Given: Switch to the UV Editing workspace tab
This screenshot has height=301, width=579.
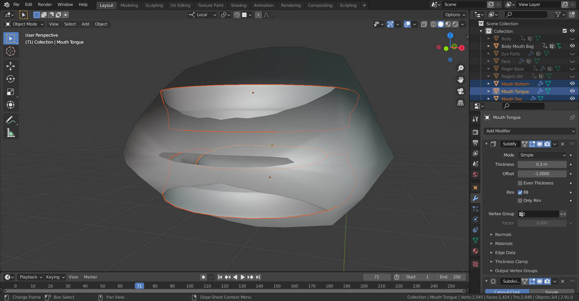Looking at the screenshot, I should (180, 5).
